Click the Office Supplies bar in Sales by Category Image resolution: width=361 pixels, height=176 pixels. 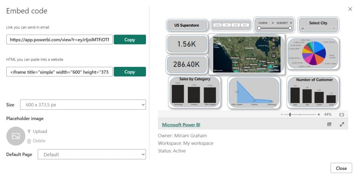point(210,95)
